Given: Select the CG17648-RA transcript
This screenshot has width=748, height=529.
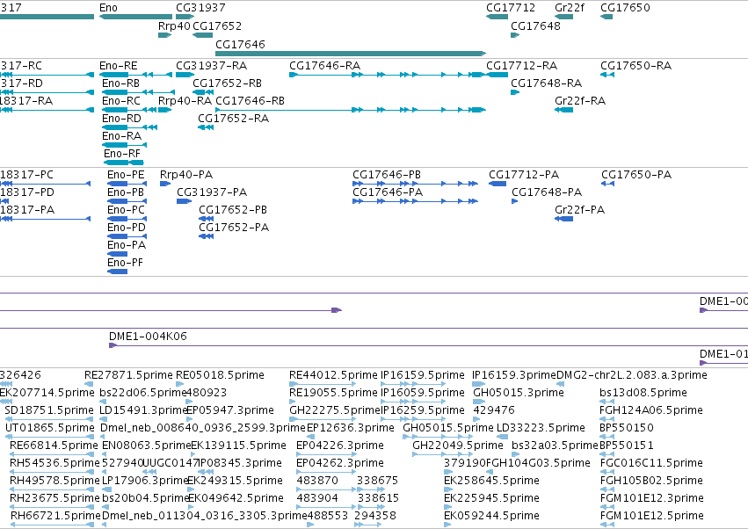Looking at the screenshot, I should click(515, 92).
